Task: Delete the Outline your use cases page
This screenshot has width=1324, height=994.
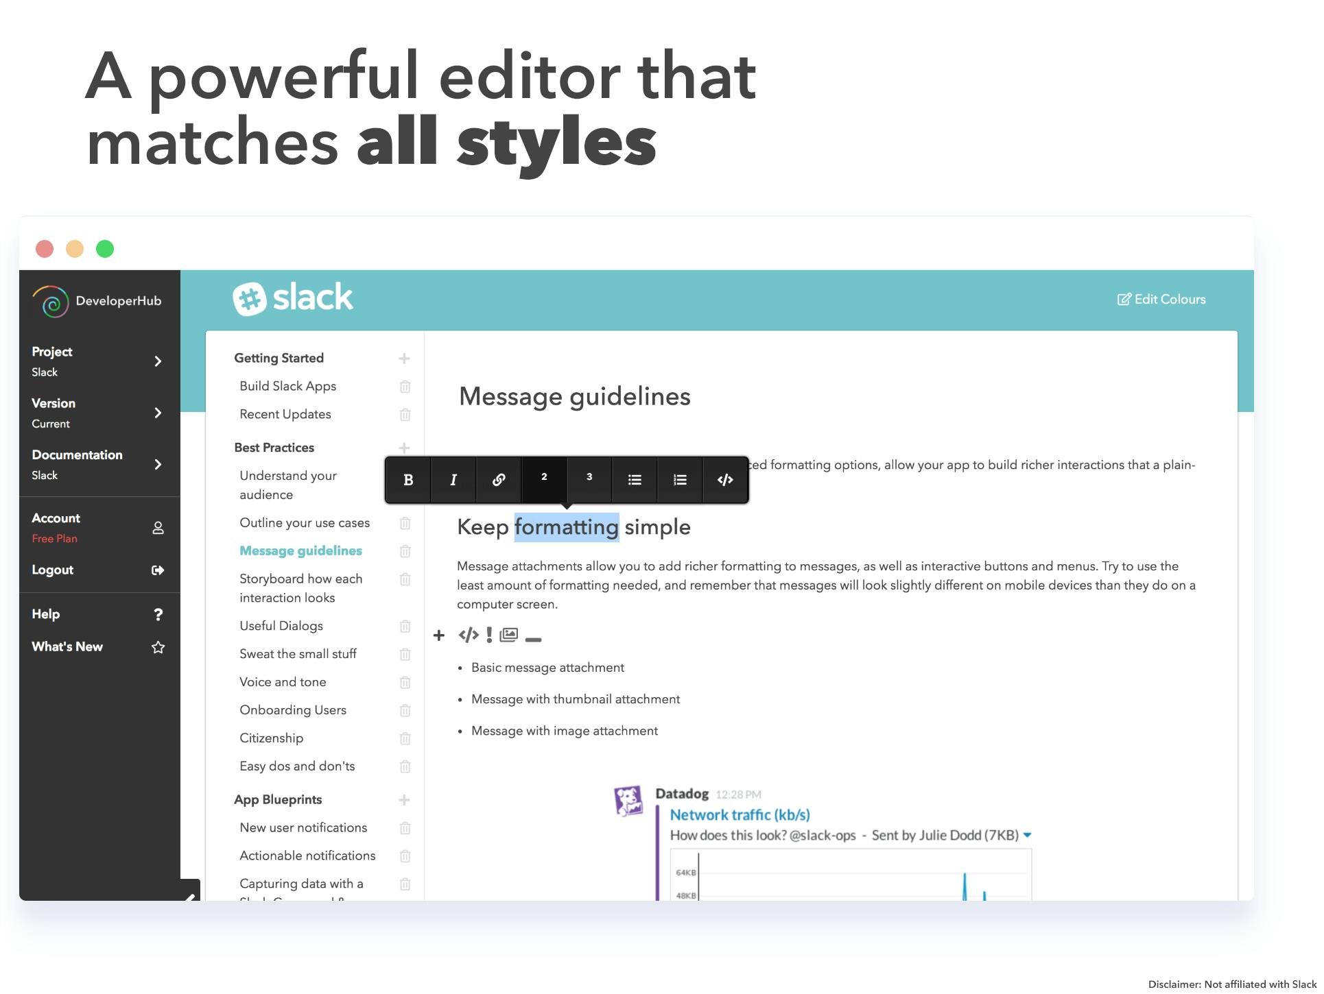Action: pos(405,523)
